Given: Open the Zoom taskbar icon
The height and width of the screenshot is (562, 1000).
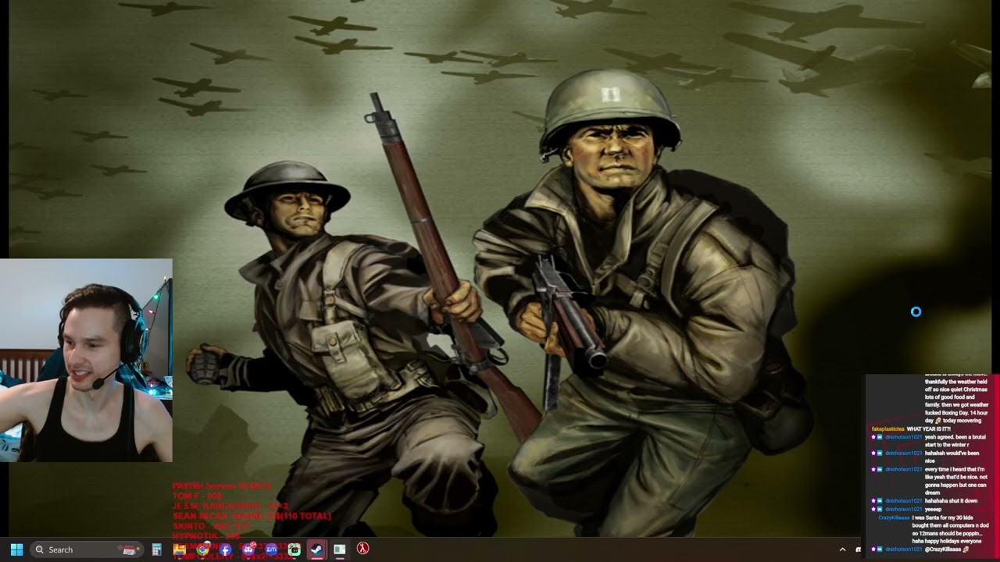Looking at the screenshot, I should tap(271, 550).
